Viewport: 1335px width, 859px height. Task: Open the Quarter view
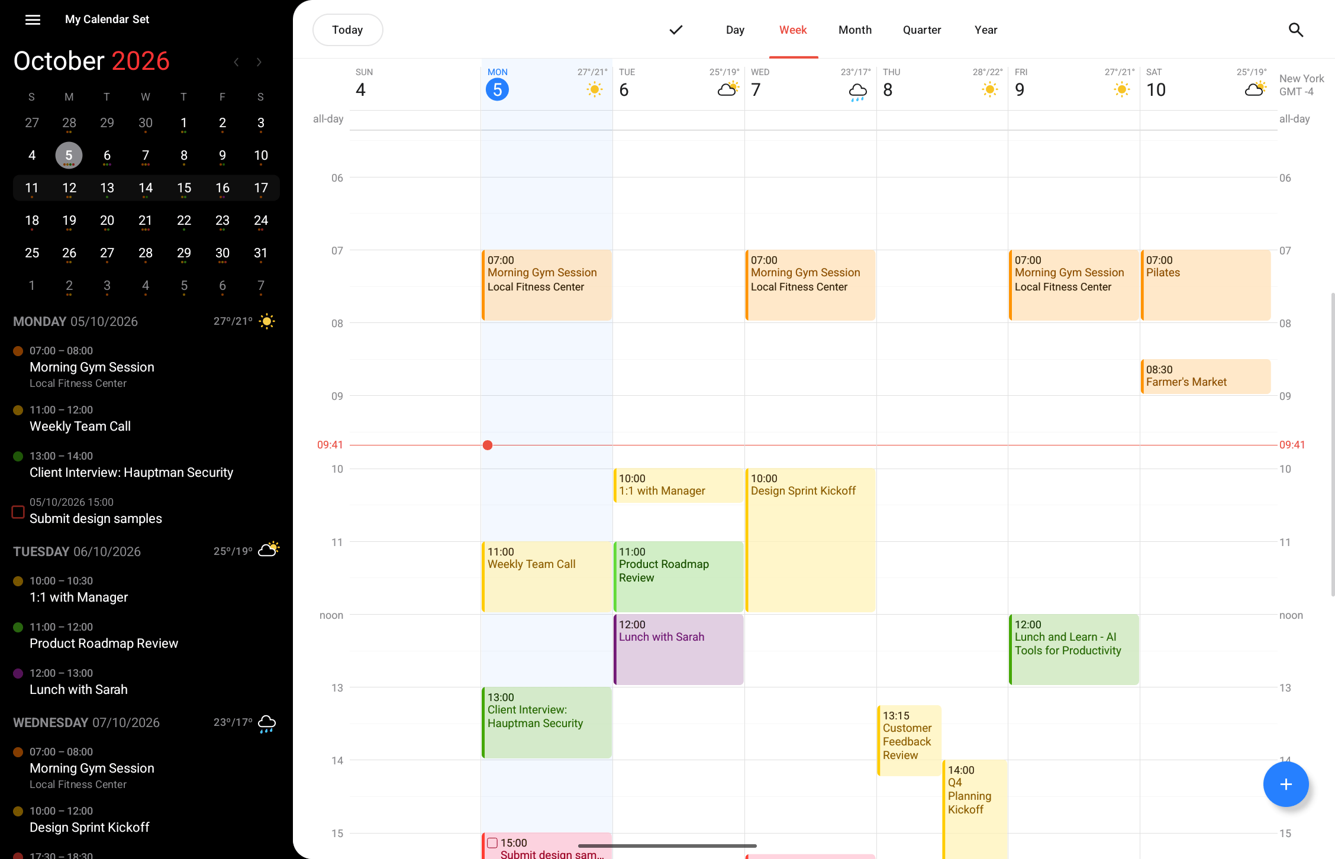click(x=921, y=30)
